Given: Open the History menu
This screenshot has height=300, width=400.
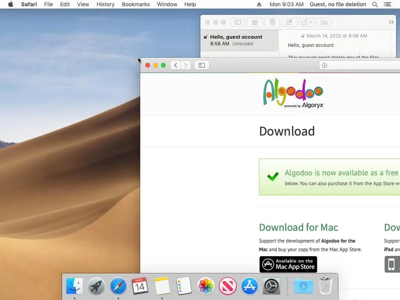Looking at the screenshot, I should tap(105, 4).
